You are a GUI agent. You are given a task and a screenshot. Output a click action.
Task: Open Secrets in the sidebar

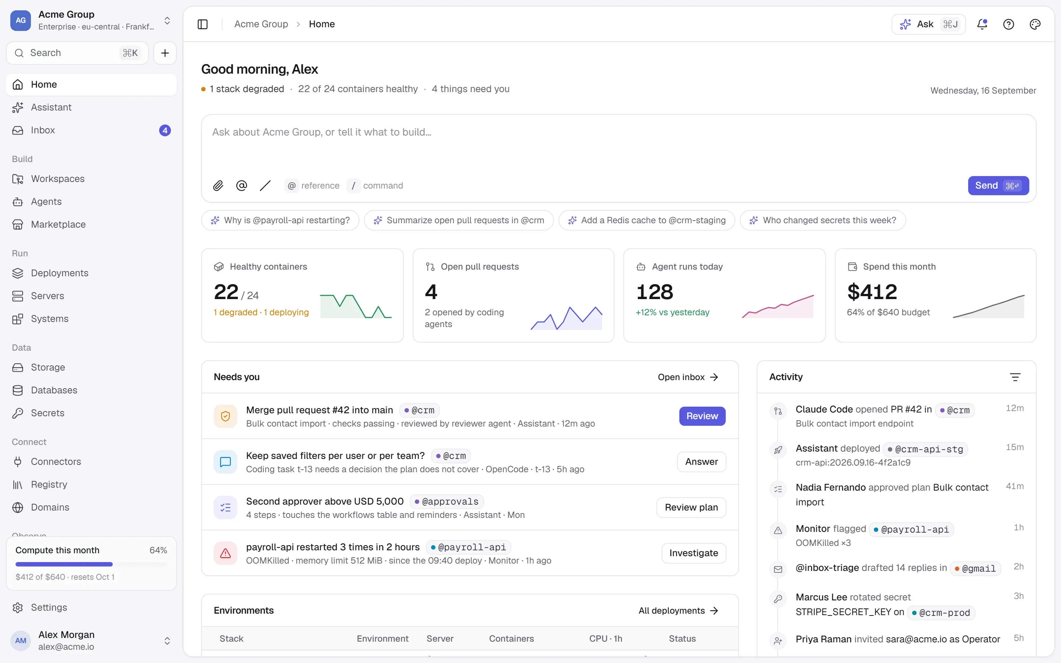pyautogui.click(x=91, y=413)
